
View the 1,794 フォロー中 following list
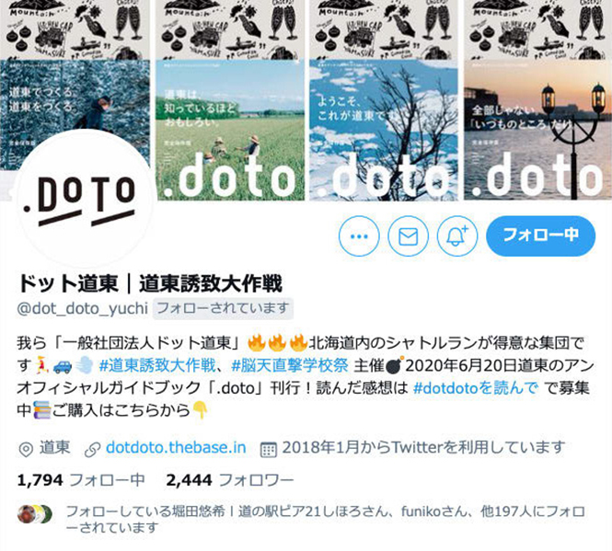81,480
